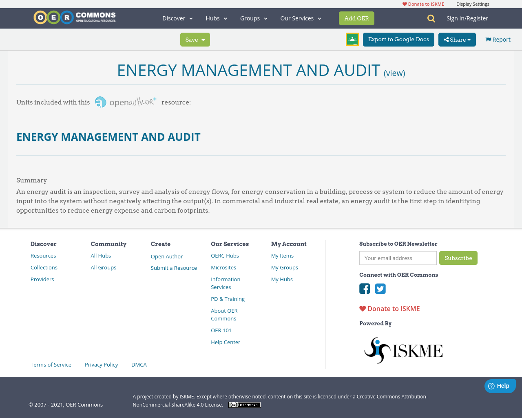Open the Hubs menu
This screenshot has width=522, height=418.
pos(216,18)
